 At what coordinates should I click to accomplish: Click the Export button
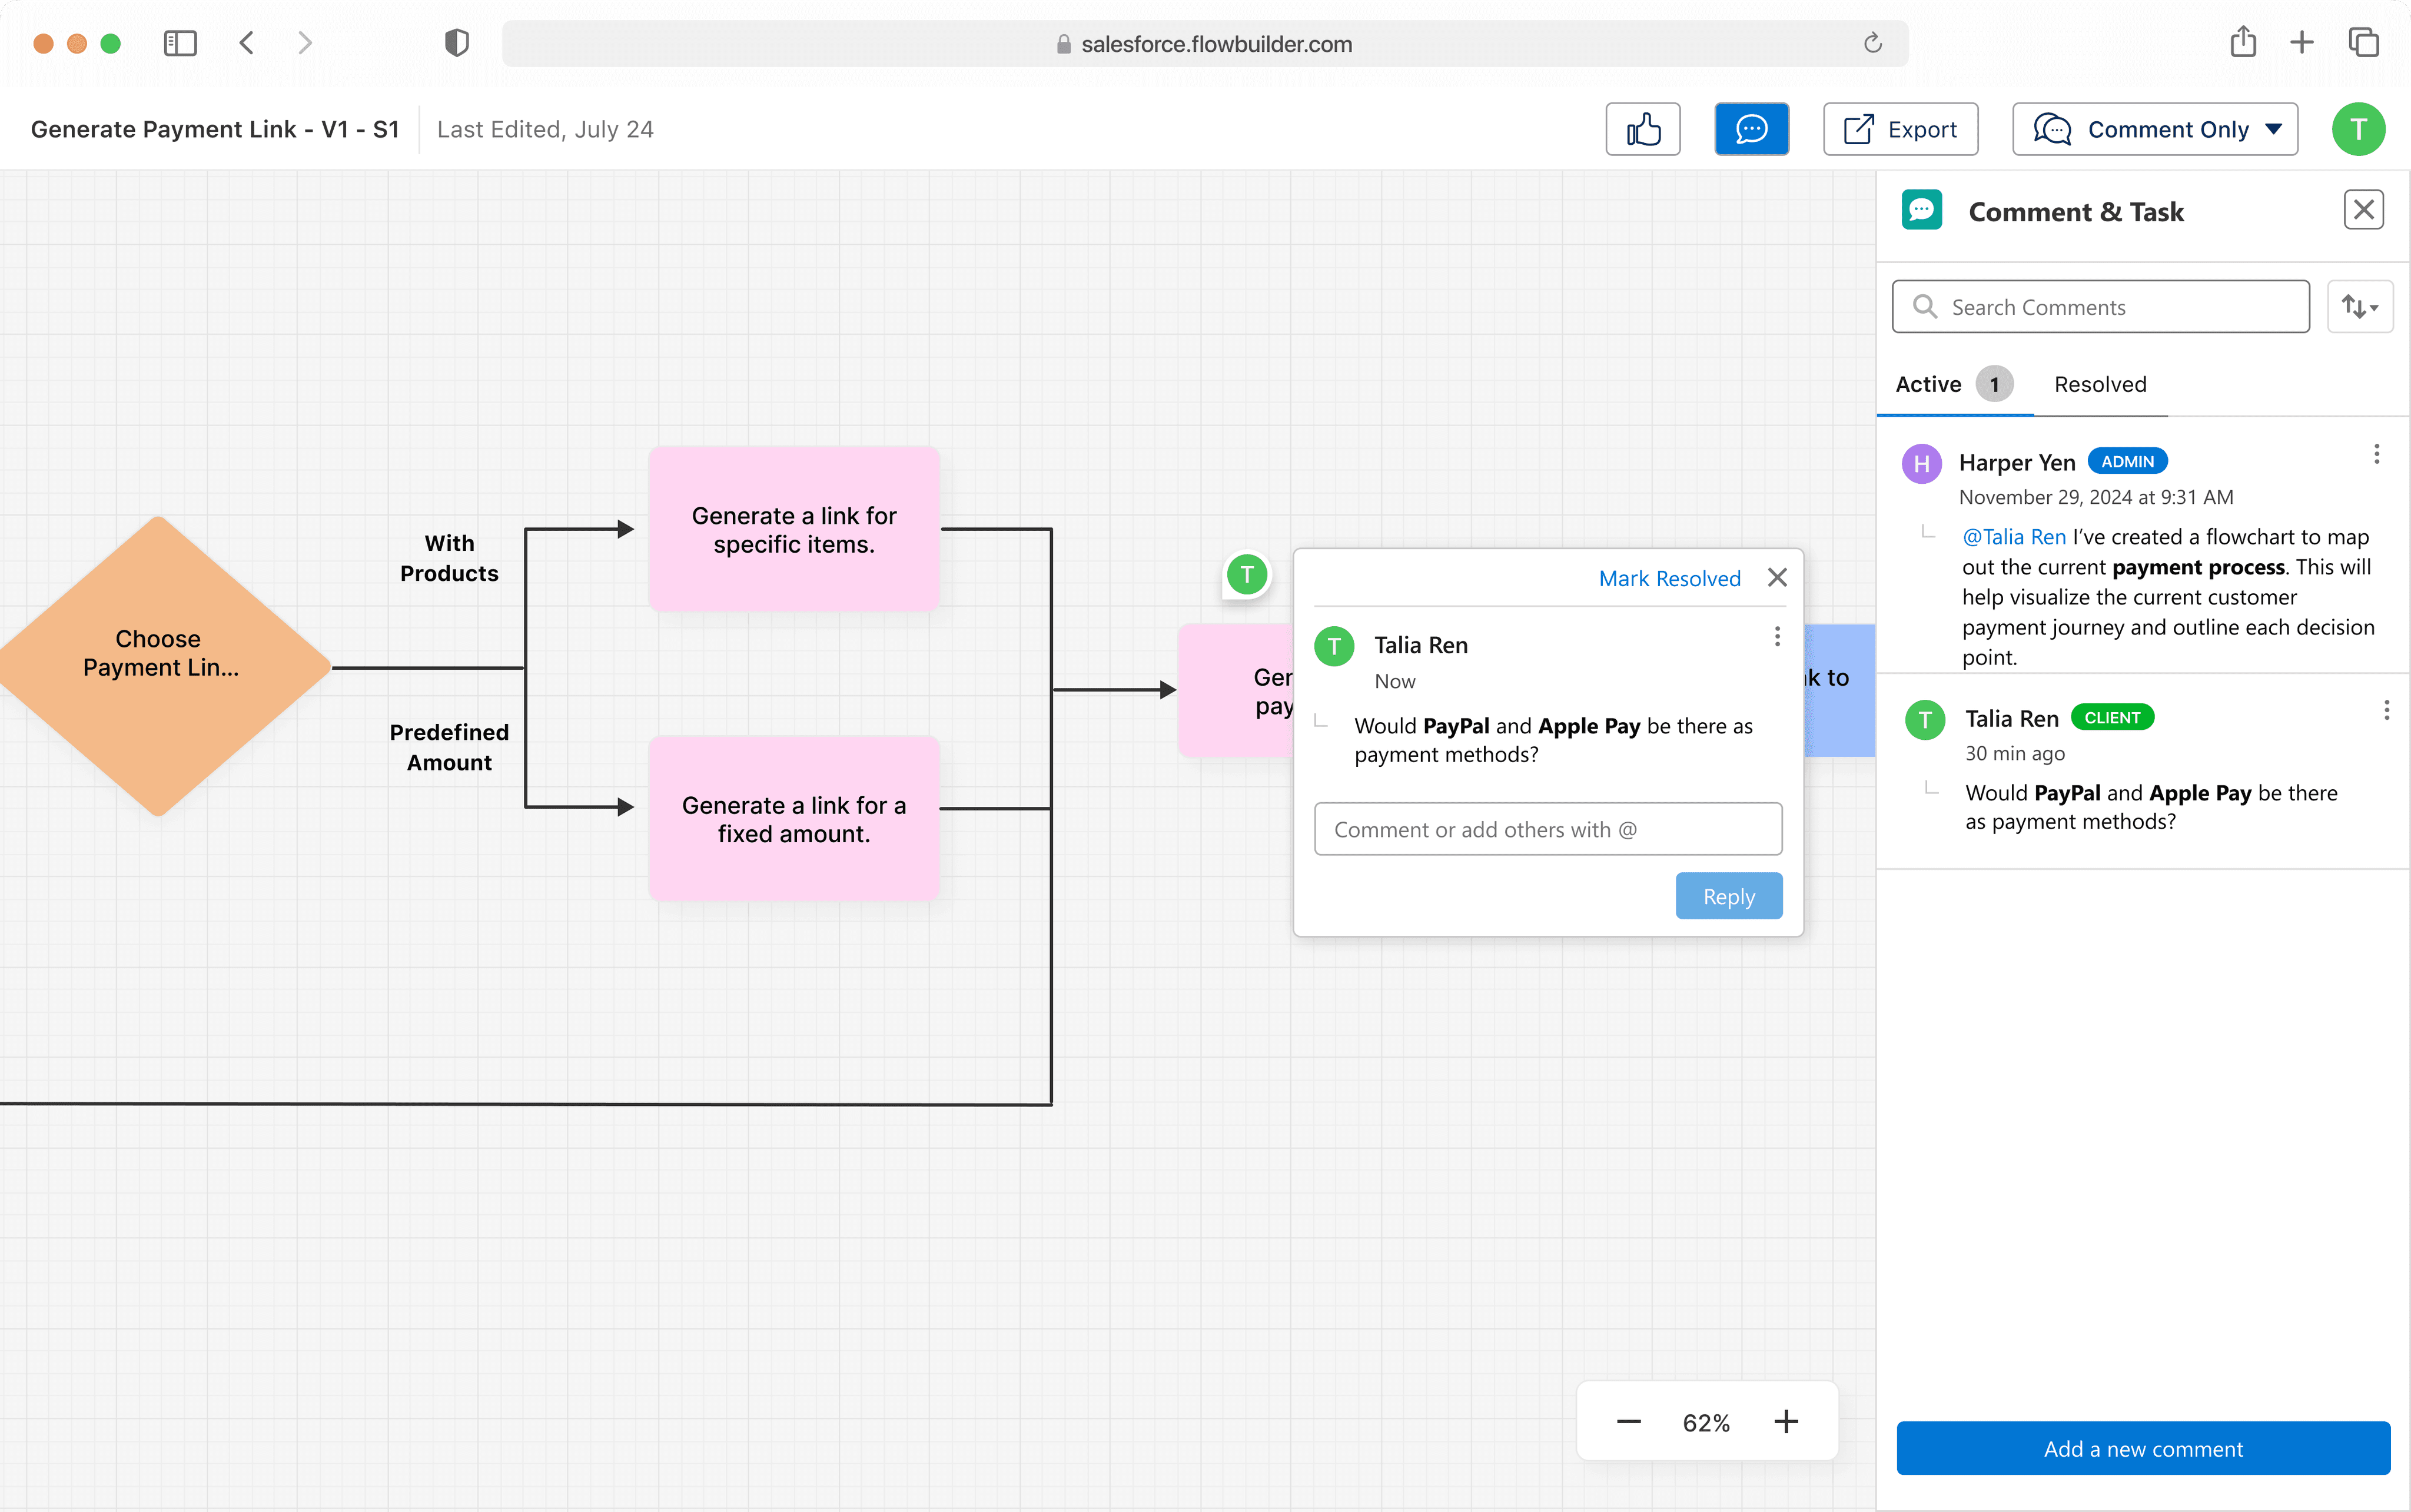point(1900,129)
